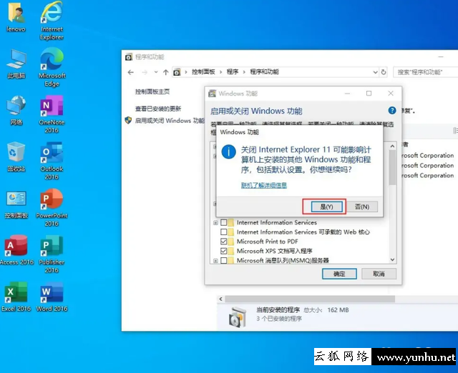Click the back arrow in 程序和功能 window
Image resolution: width=458 pixels, height=373 pixels.
(130, 72)
